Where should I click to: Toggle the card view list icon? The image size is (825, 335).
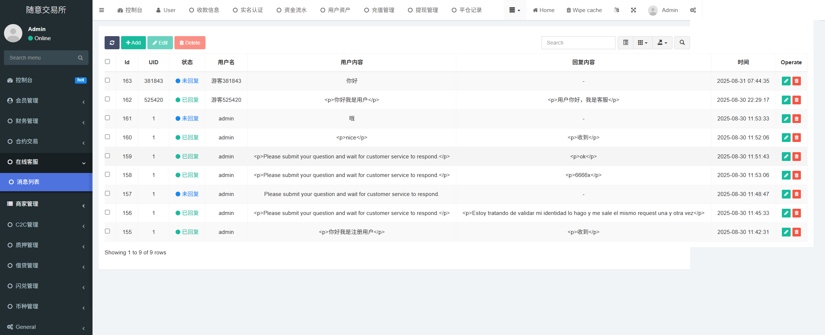click(x=625, y=43)
